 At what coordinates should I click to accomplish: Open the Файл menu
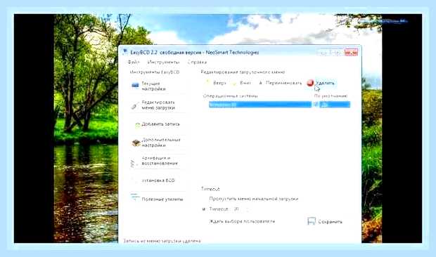click(x=133, y=62)
